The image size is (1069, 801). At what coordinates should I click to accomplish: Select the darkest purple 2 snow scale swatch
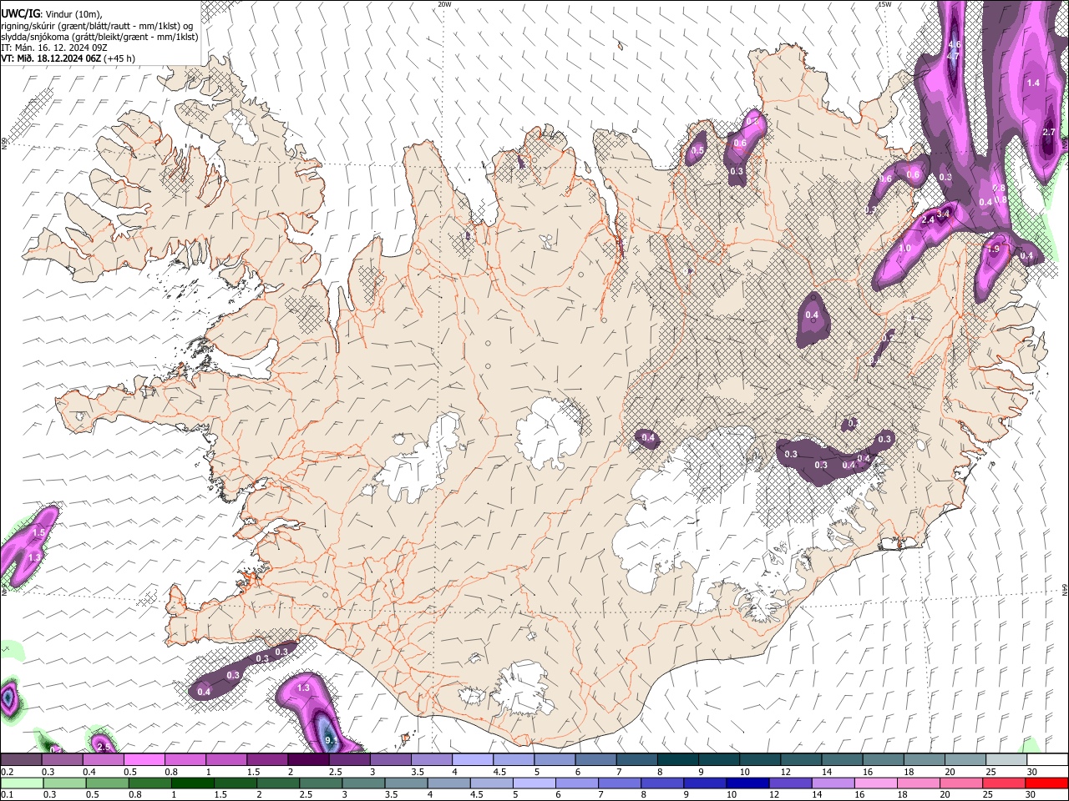(308, 760)
